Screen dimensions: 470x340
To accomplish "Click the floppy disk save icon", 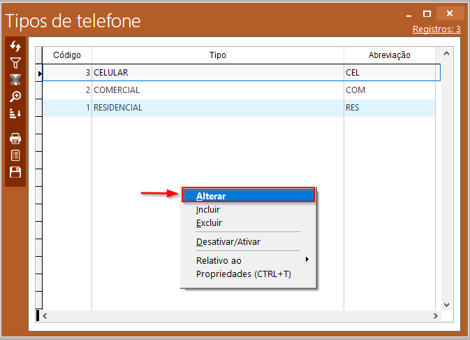I will click(15, 172).
